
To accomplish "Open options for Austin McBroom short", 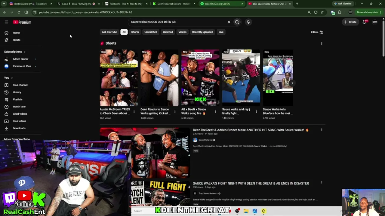I will [x=134, y=111].
